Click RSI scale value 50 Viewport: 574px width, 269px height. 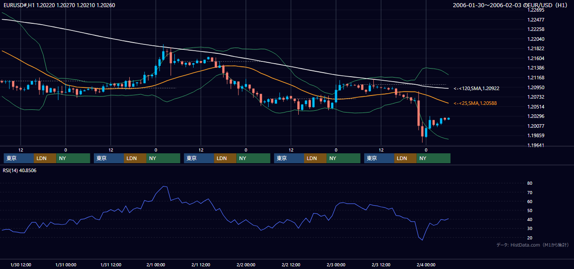point(530,210)
